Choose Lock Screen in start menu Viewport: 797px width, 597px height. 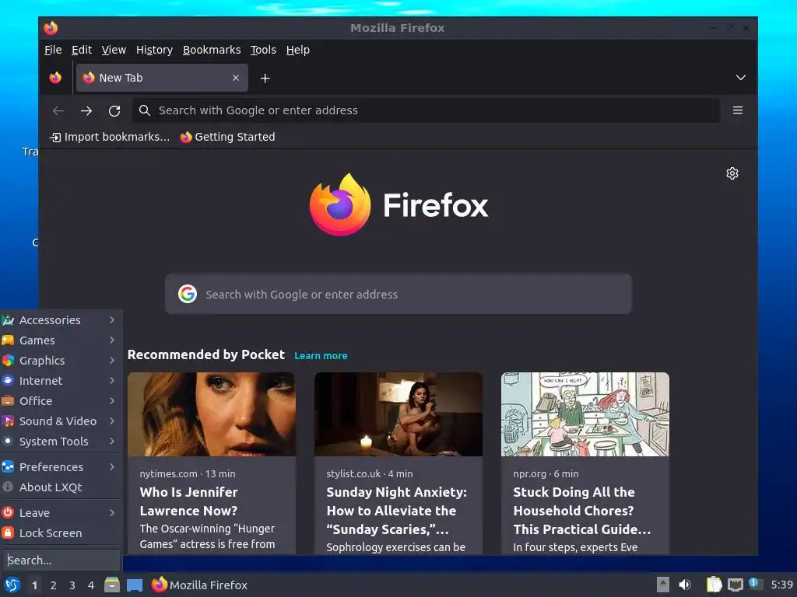tap(61, 533)
